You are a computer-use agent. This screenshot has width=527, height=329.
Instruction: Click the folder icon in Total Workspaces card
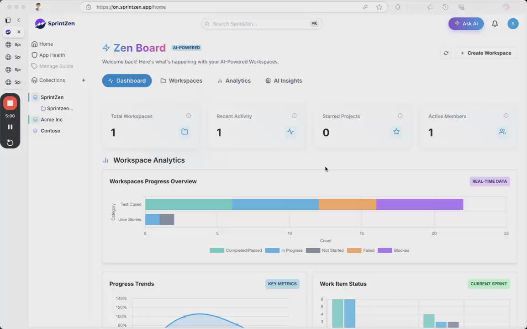[x=184, y=132]
